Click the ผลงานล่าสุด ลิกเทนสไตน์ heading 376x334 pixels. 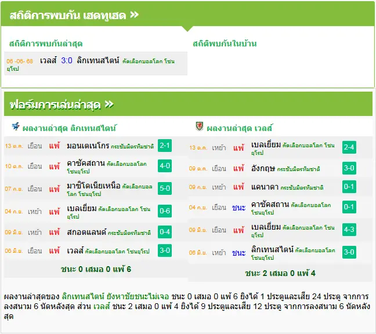[x=69, y=128]
